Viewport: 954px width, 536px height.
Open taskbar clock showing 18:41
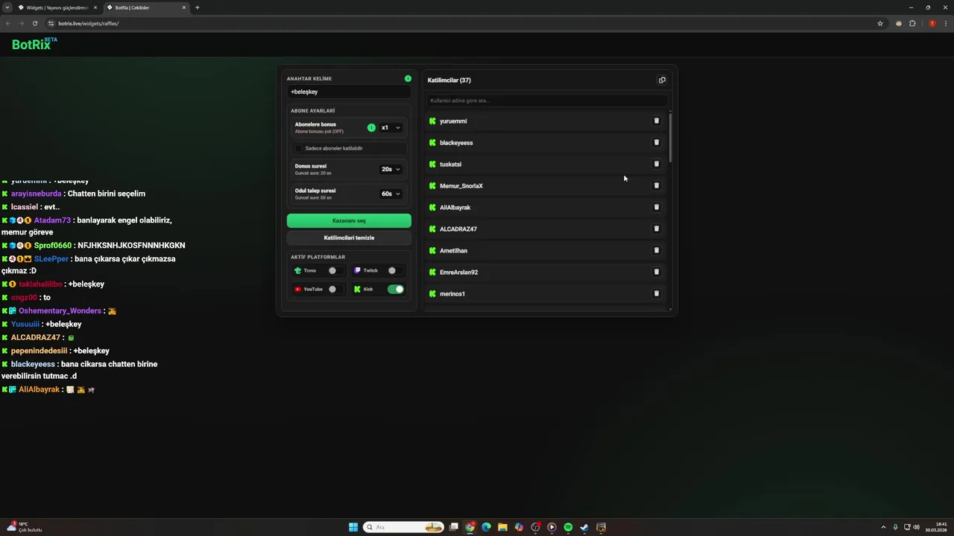click(936, 527)
